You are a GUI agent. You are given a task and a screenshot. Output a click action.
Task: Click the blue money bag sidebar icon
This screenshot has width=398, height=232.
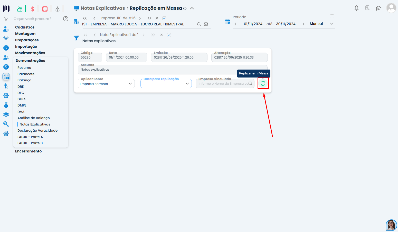(x=6, y=105)
